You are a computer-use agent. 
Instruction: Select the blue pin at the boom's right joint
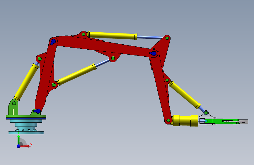[x=153, y=53]
